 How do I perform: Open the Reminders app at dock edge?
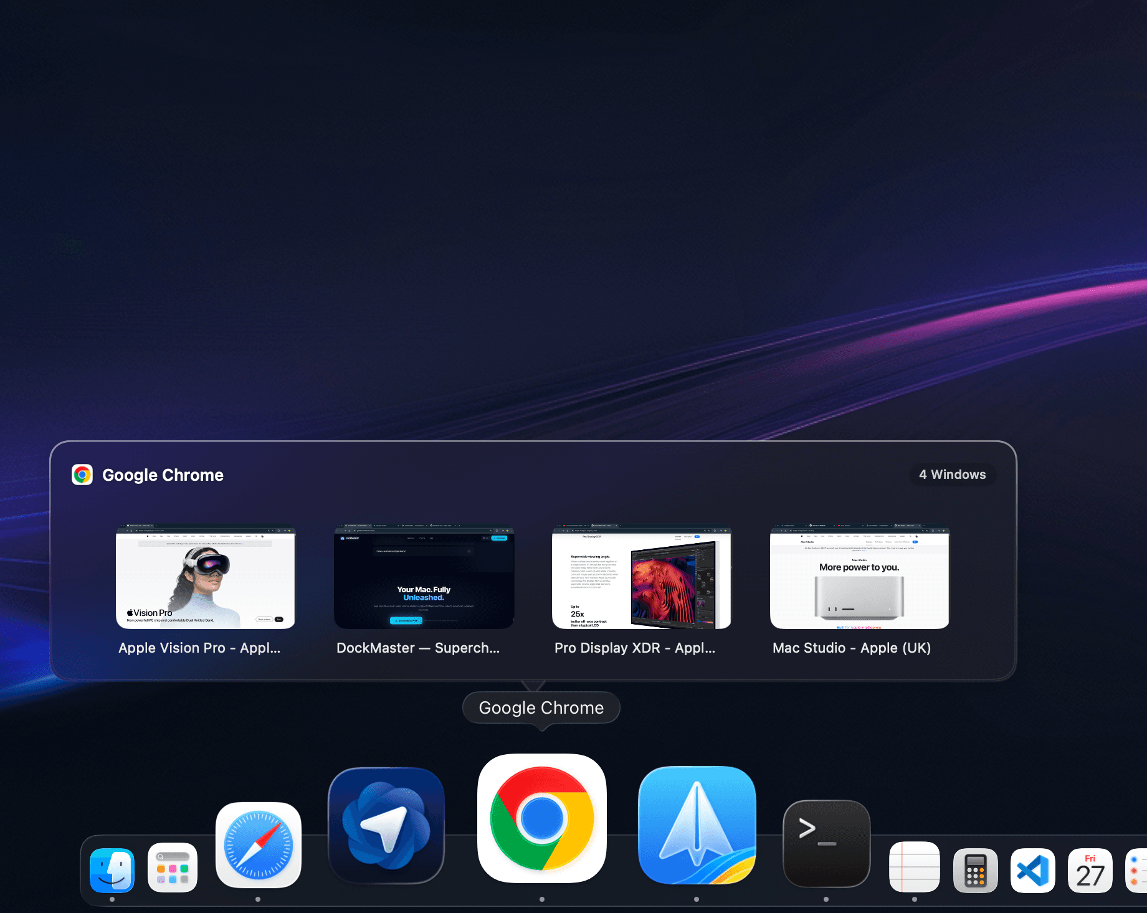coord(1137,870)
